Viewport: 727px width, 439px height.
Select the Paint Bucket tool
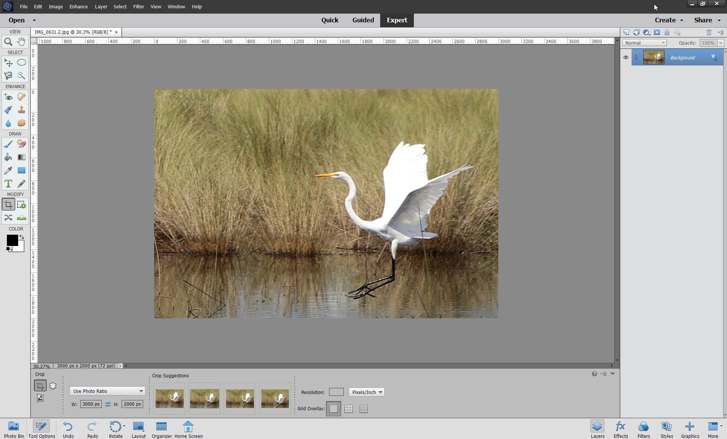pos(8,157)
